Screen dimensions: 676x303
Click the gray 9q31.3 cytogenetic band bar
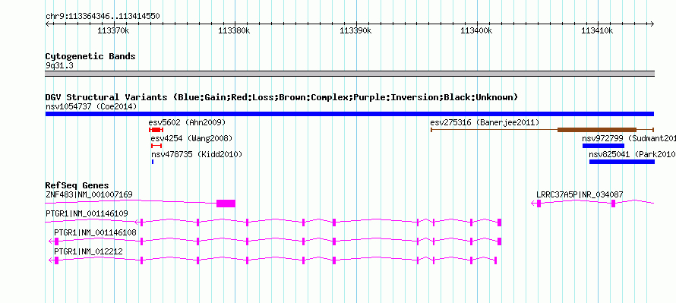pyautogui.click(x=349, y=74)
